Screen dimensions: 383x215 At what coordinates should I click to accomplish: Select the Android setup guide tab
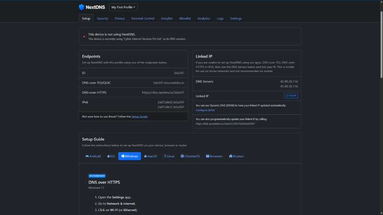[93, 156]
